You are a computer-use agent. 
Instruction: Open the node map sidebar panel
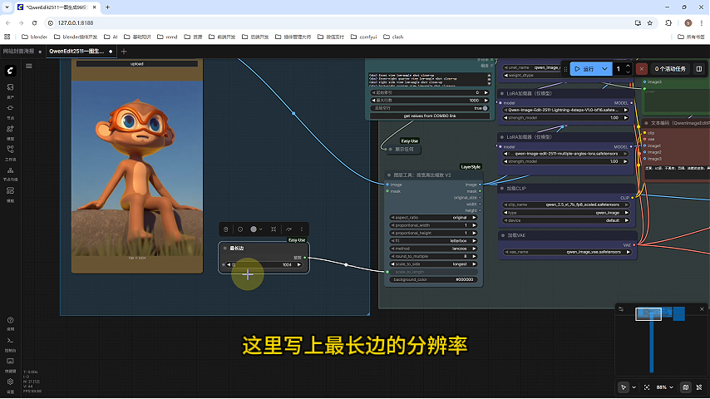click(10, 174)
